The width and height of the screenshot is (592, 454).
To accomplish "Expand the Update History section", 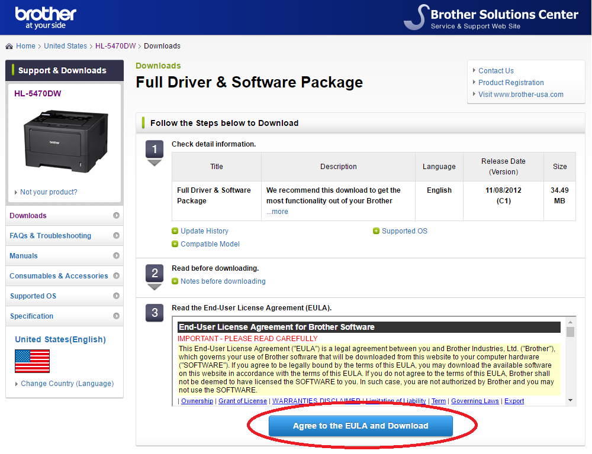I will (x=204, y=231).
